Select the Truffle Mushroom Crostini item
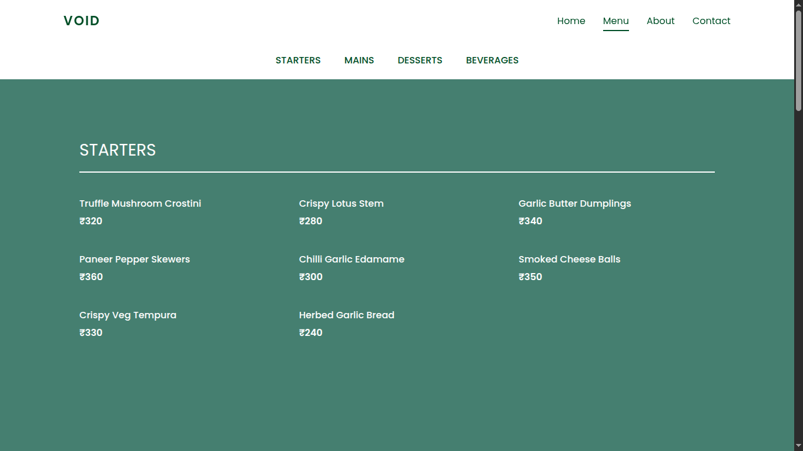 140,204
